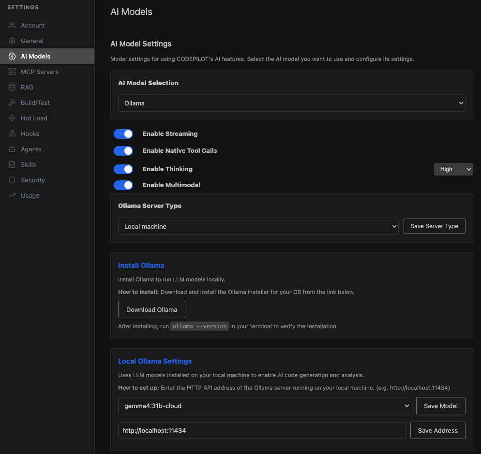Viewport: 481px width, 454px height.
Task: Click the Enable Streaming label text
Action: tap(170, 133)
